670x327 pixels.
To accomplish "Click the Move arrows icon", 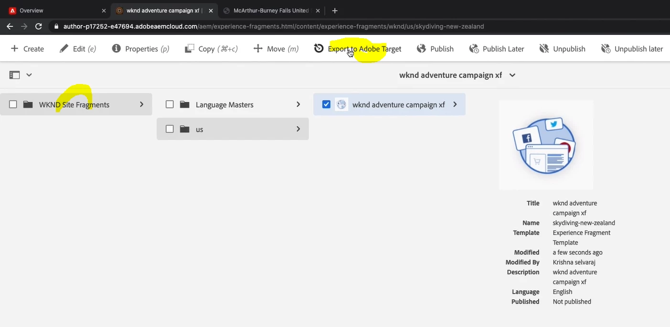I will tap(258, 49).
